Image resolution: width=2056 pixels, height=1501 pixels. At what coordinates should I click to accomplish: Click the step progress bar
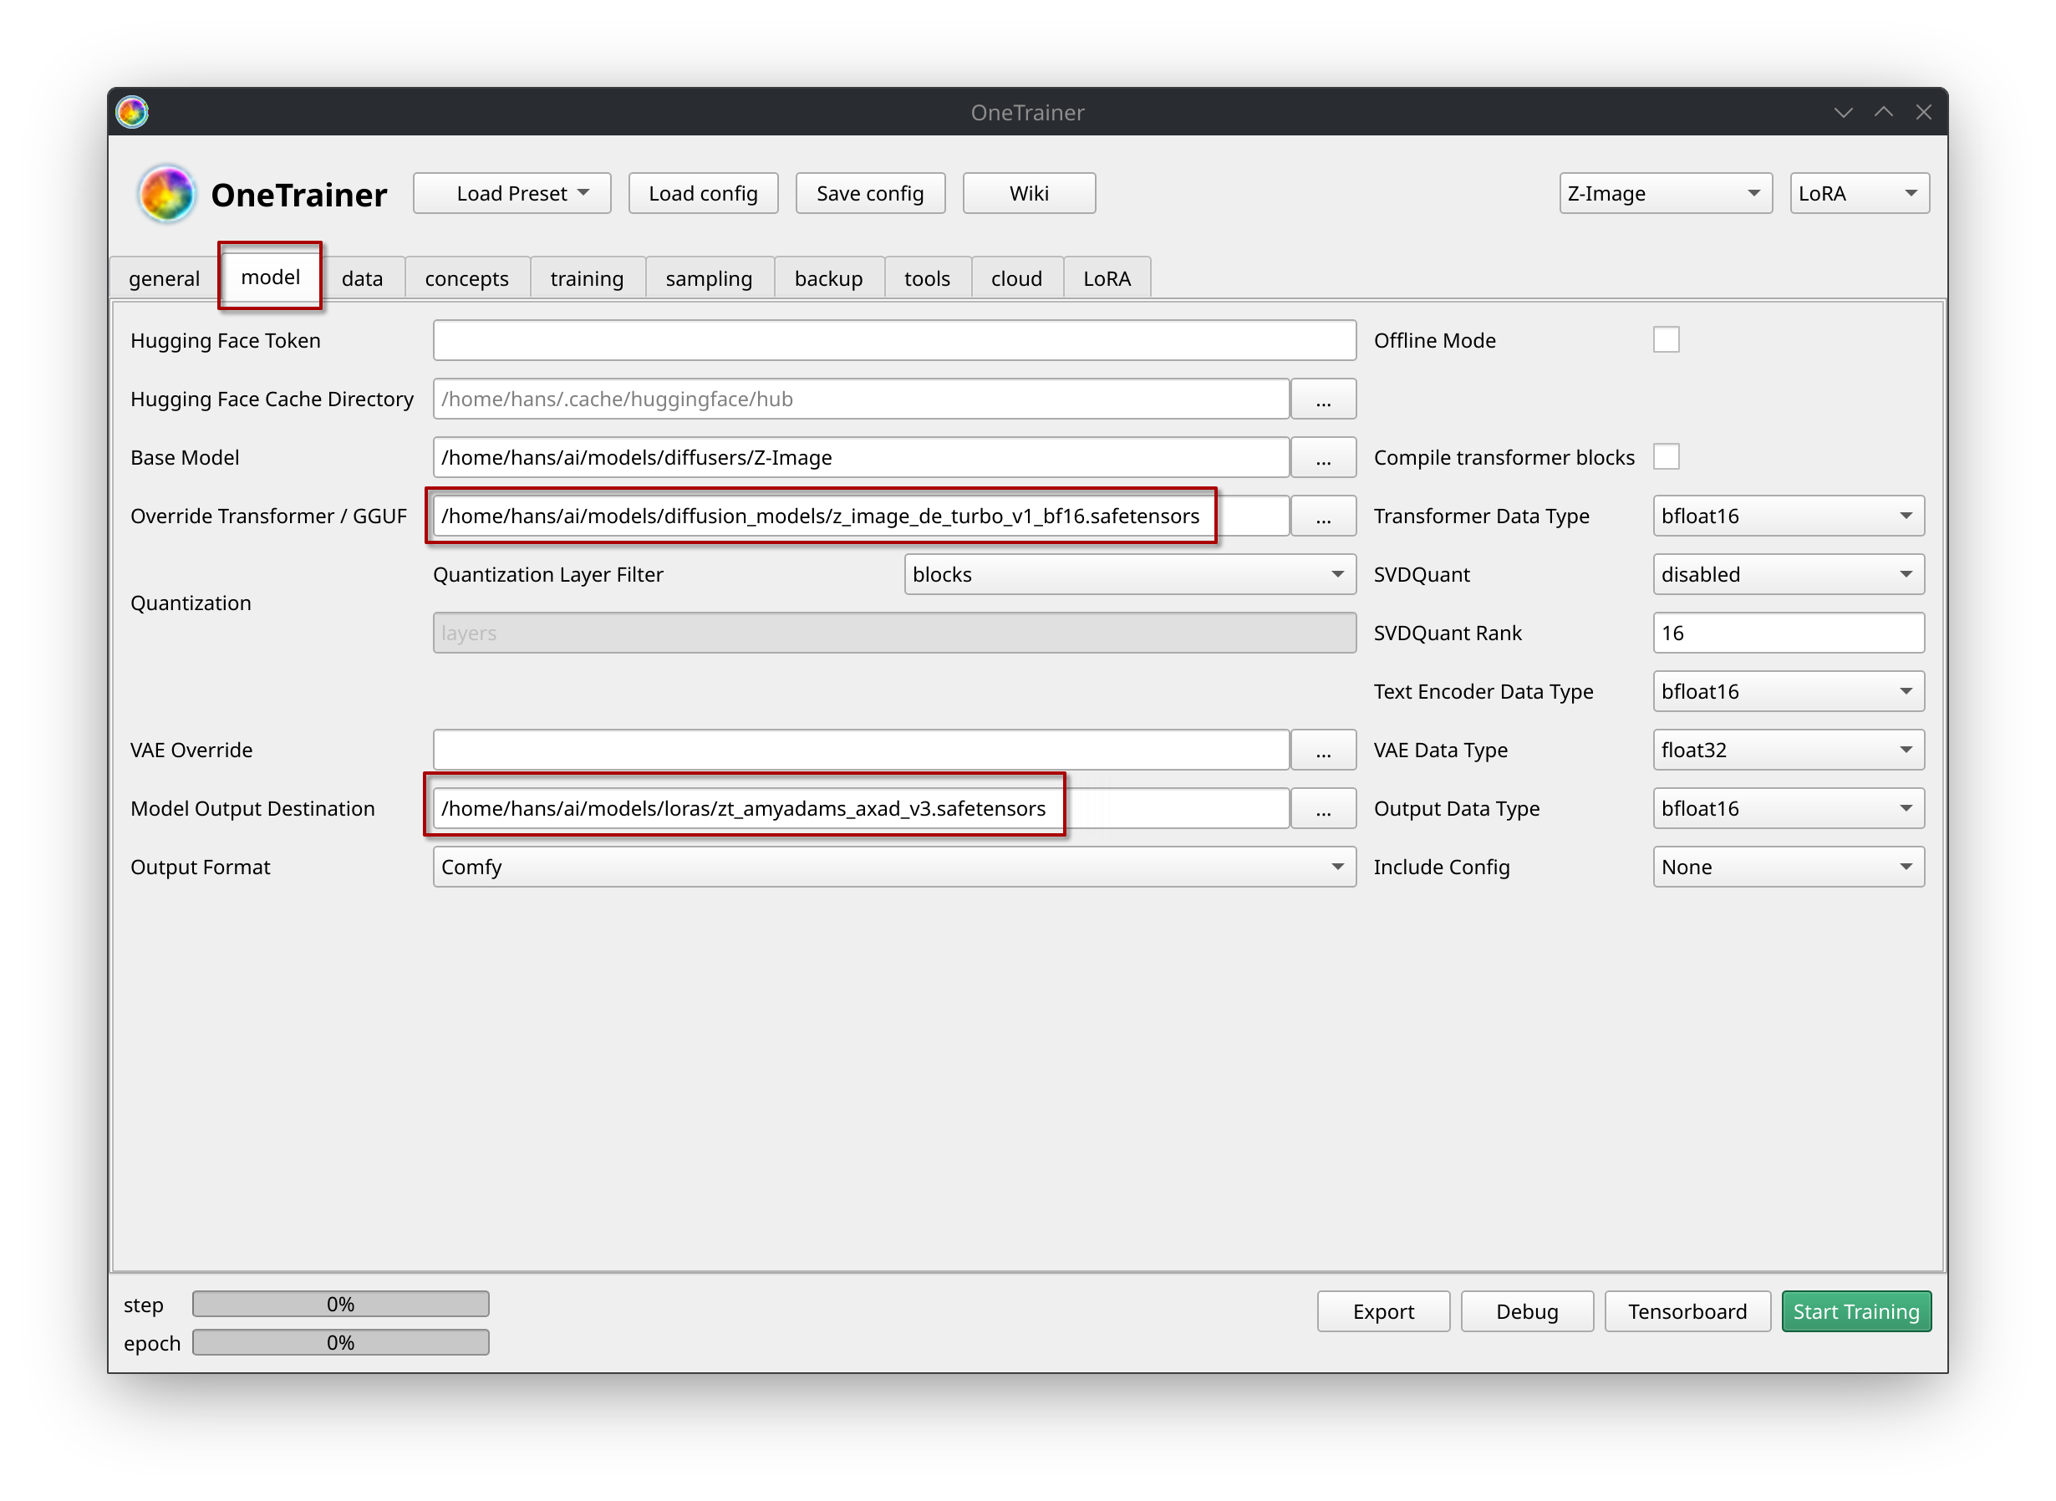[x=341, y=1304]
